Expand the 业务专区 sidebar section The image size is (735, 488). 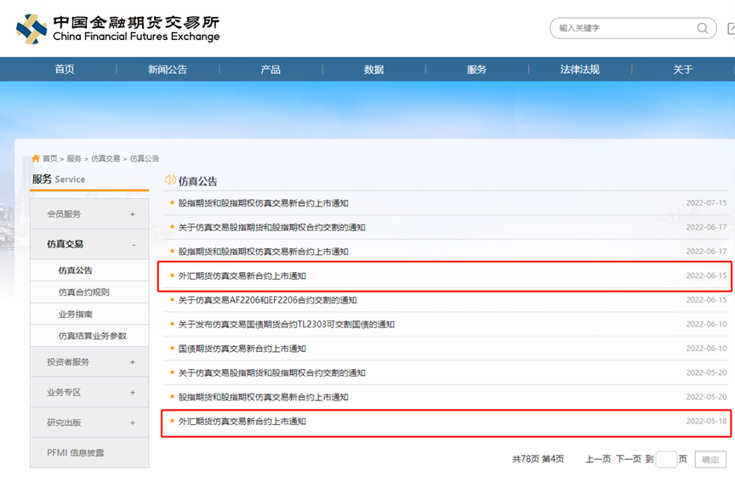click(133, 393)
